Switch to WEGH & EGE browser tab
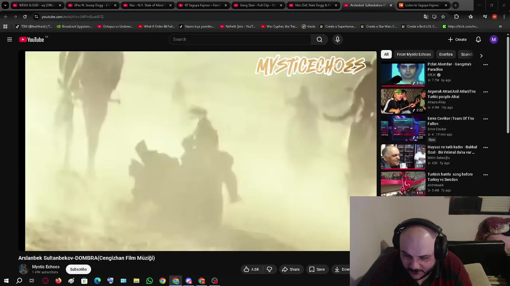This screenshot has width=510, height=286. pos(36,5)
